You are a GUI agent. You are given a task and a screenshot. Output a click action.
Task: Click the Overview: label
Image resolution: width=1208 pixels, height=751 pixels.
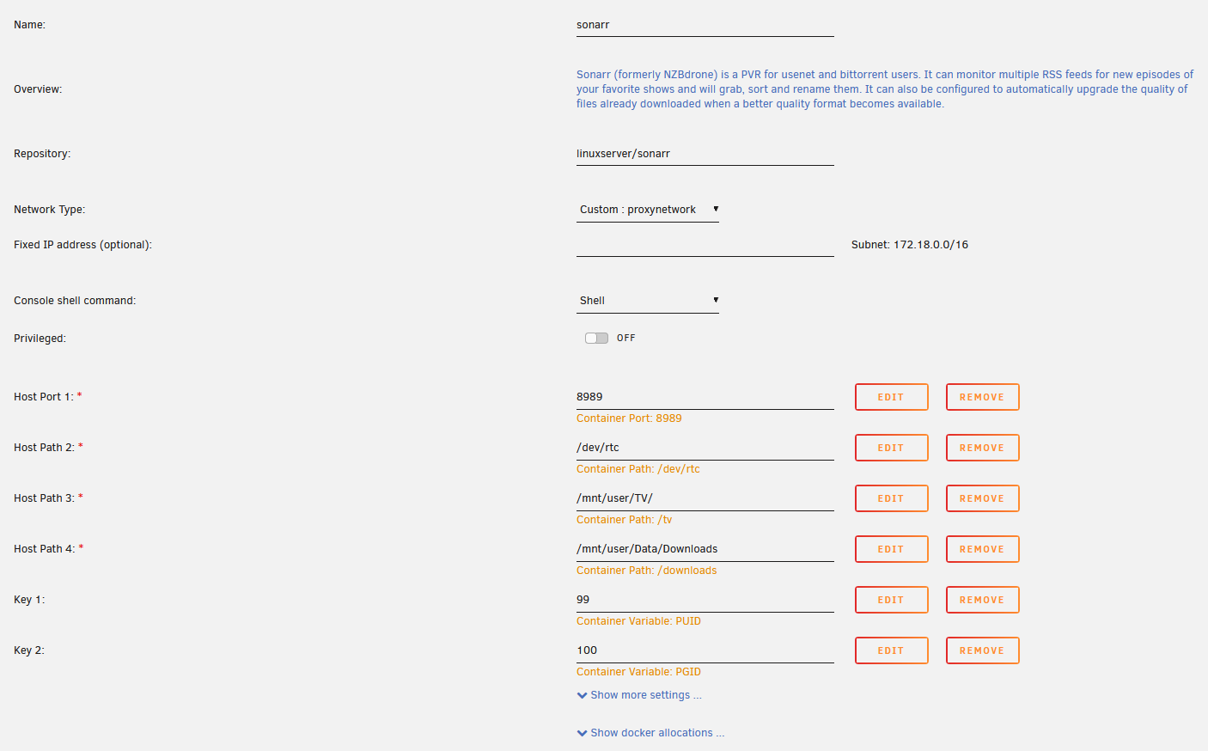38,89
